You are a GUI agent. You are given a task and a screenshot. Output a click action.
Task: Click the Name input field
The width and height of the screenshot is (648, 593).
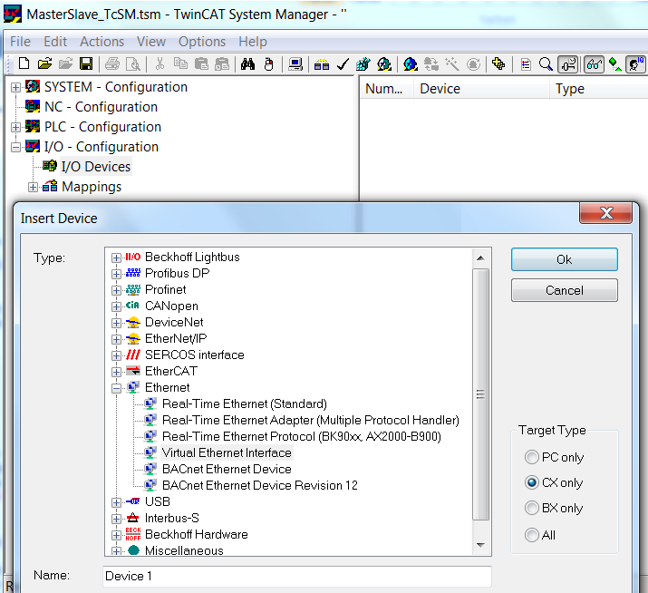pos(296,576)
